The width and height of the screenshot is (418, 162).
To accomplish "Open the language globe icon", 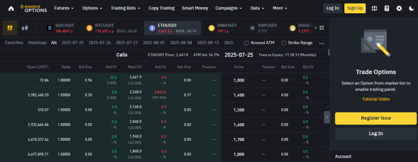I will pyautogui.click(x=374, y=8).
